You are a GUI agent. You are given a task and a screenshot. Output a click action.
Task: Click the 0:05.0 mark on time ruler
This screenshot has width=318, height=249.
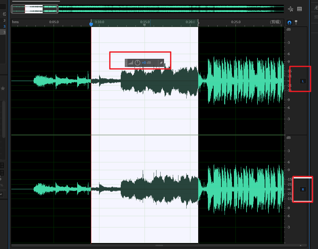click(x=54, y=22)
